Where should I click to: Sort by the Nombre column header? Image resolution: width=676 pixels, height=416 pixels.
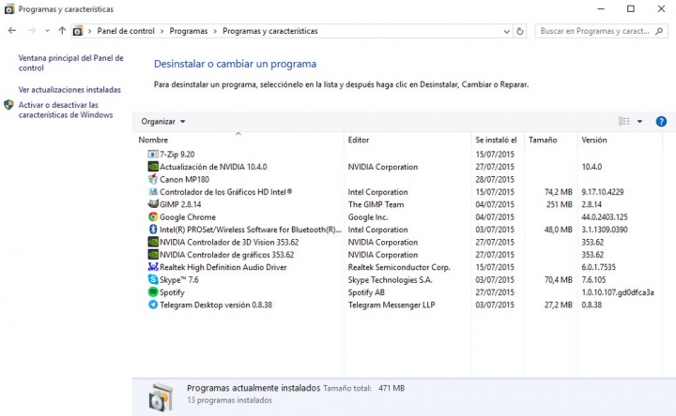point(153,140)
